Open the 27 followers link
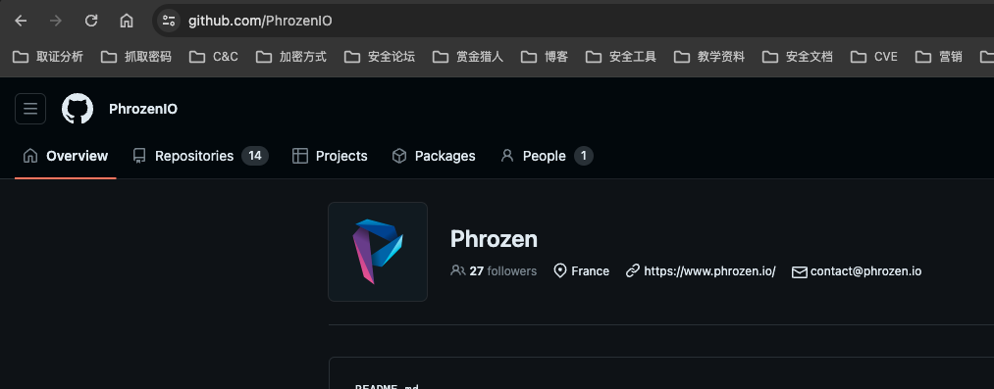 coord(494,270)
